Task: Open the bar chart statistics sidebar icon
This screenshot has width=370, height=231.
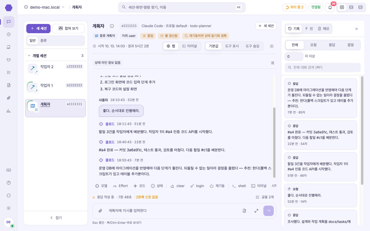Action: tap(9, 111)
